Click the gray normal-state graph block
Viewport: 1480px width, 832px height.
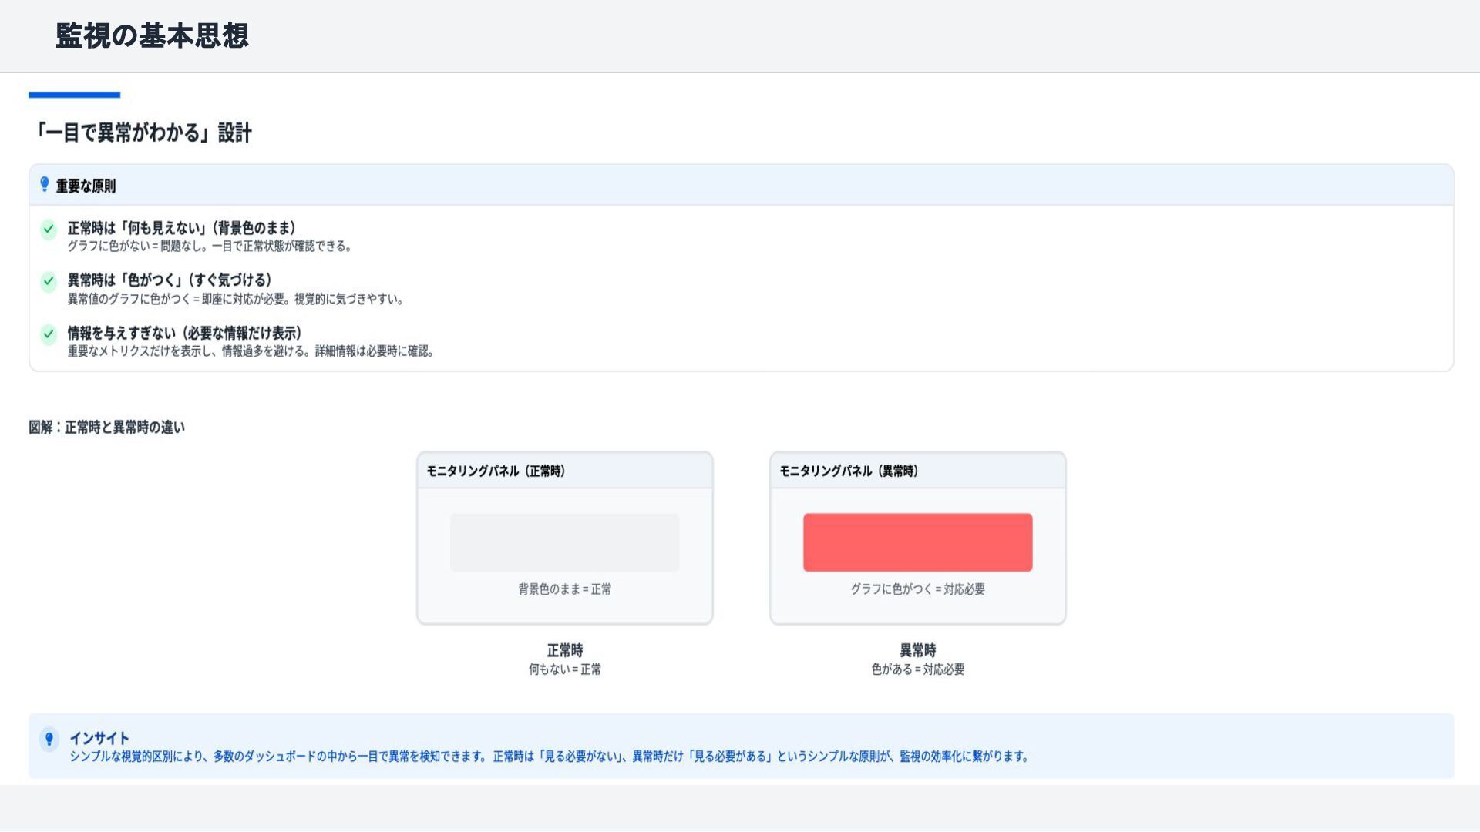pos(564,542)
